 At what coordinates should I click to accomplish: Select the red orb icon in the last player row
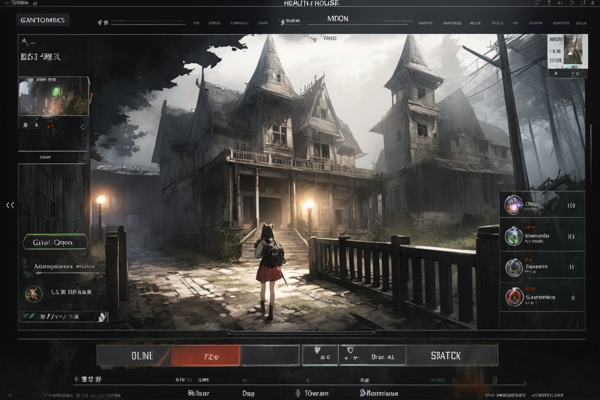point(514,298)
